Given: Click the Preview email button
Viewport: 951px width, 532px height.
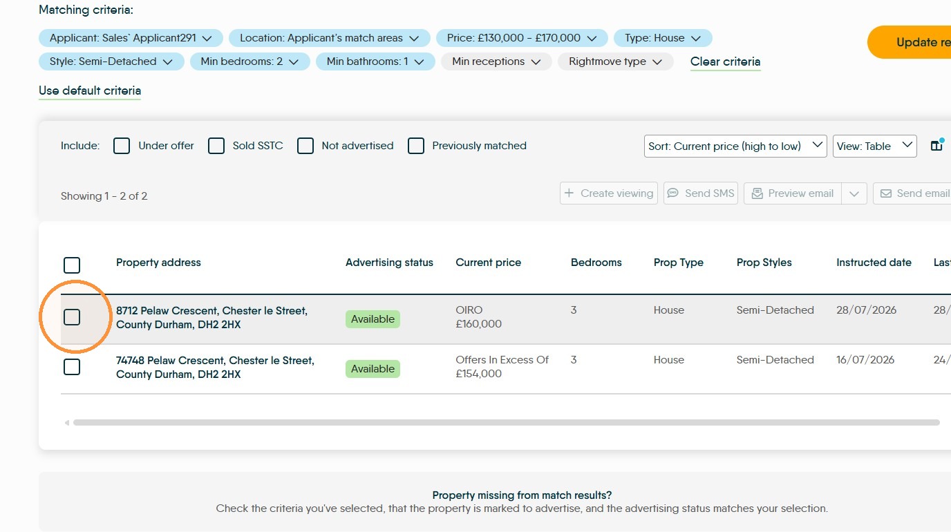Looking at the screenshot, I should click(x=793, y=193).
